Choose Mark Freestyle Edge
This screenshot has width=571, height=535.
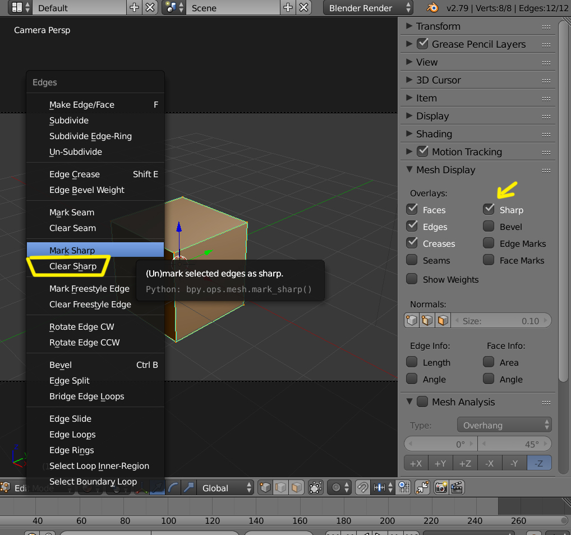(95, 289)
